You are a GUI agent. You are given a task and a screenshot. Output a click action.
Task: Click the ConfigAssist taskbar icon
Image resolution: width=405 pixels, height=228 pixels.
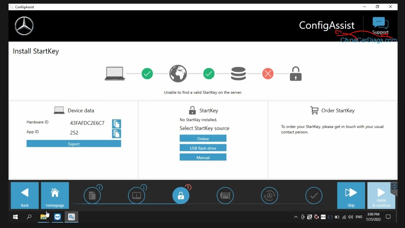pos(72,217)
